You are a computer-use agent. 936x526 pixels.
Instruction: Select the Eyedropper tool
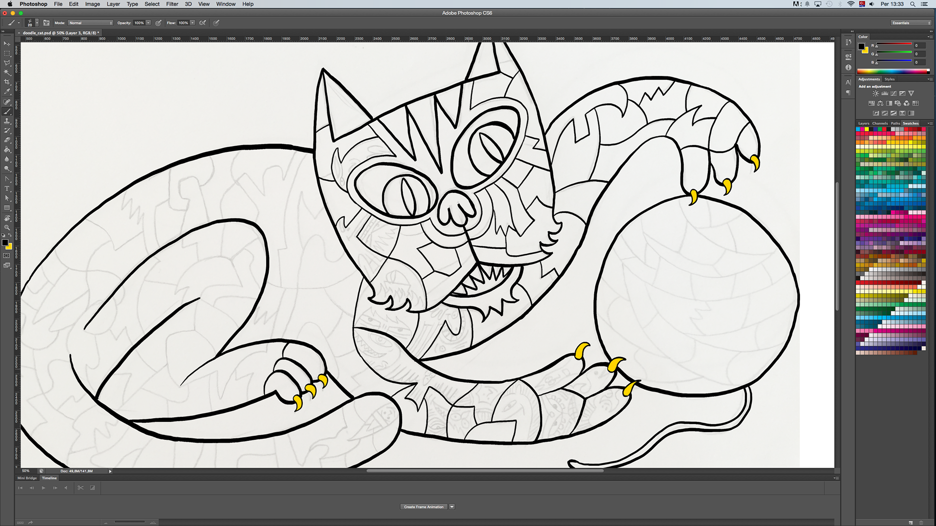[x=7, y=92]
